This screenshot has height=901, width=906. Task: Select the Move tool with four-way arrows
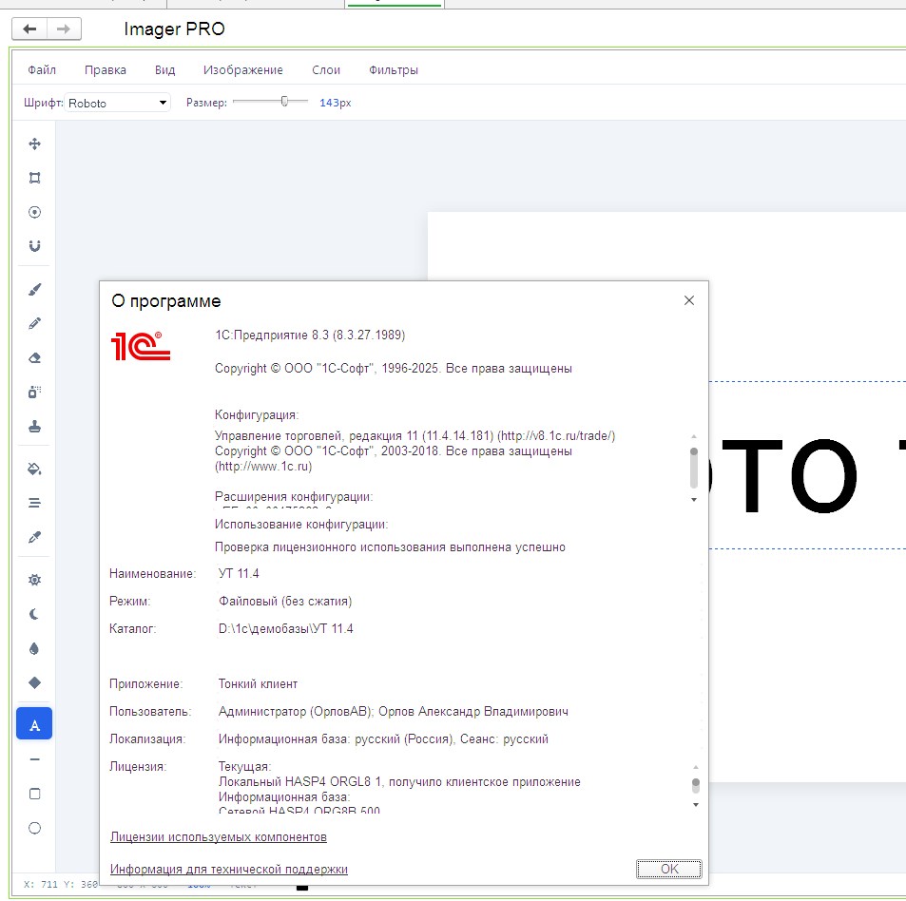pos(34,144)
